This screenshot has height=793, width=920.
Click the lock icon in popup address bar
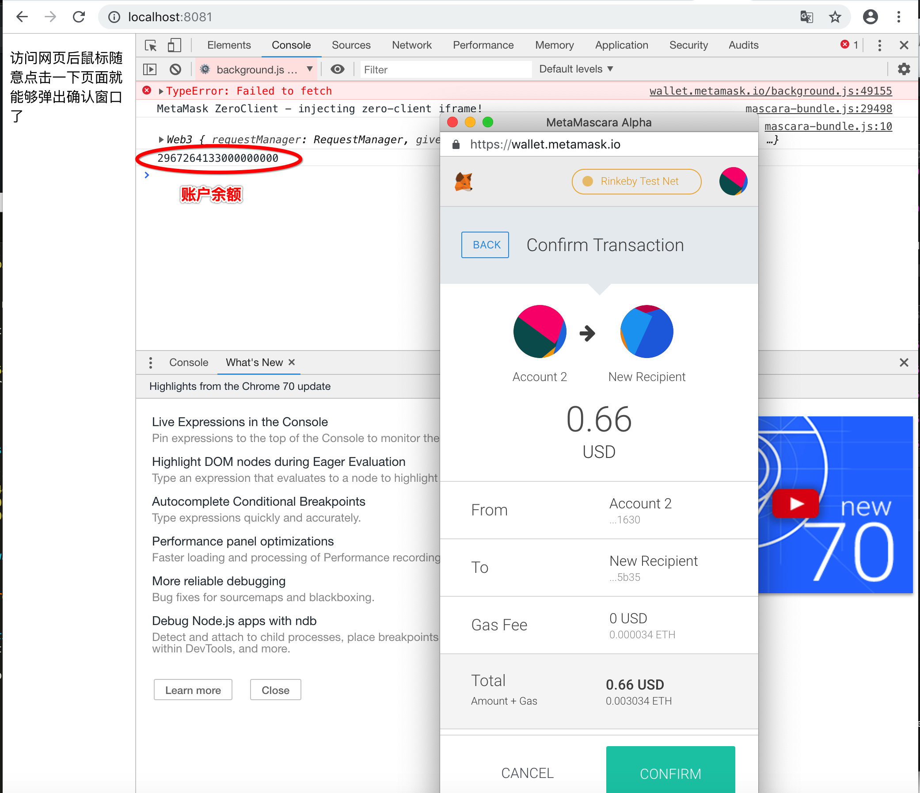[x=456, y=145]
